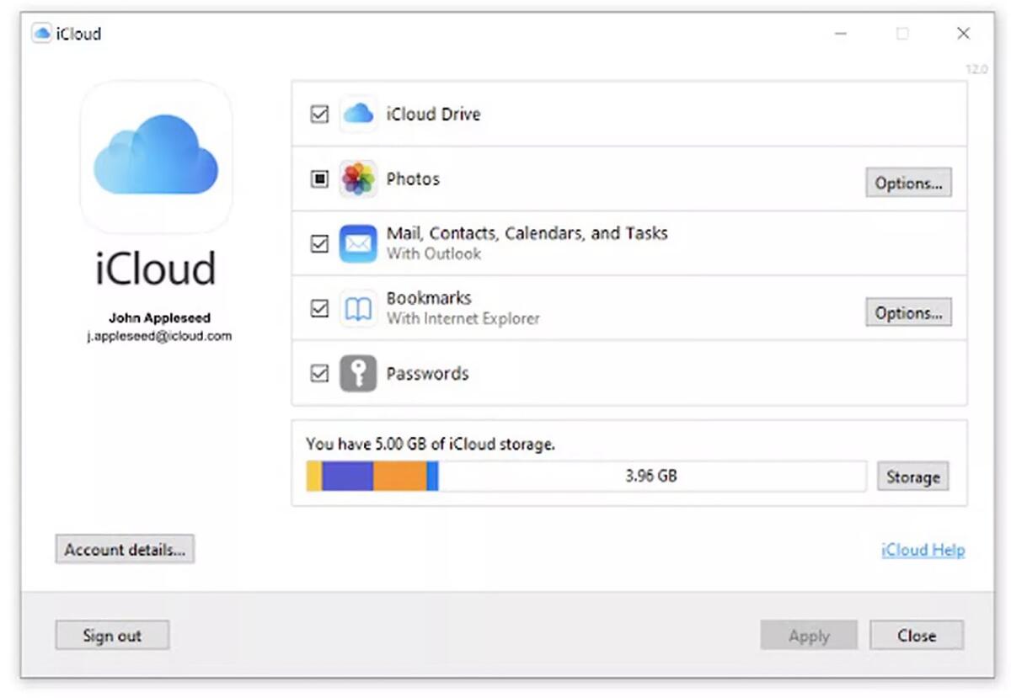
Task: Toggle the Photos partial checkbox
Action: coord(318,178)
